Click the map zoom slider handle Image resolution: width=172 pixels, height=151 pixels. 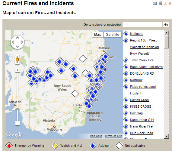tap(18, 109)
